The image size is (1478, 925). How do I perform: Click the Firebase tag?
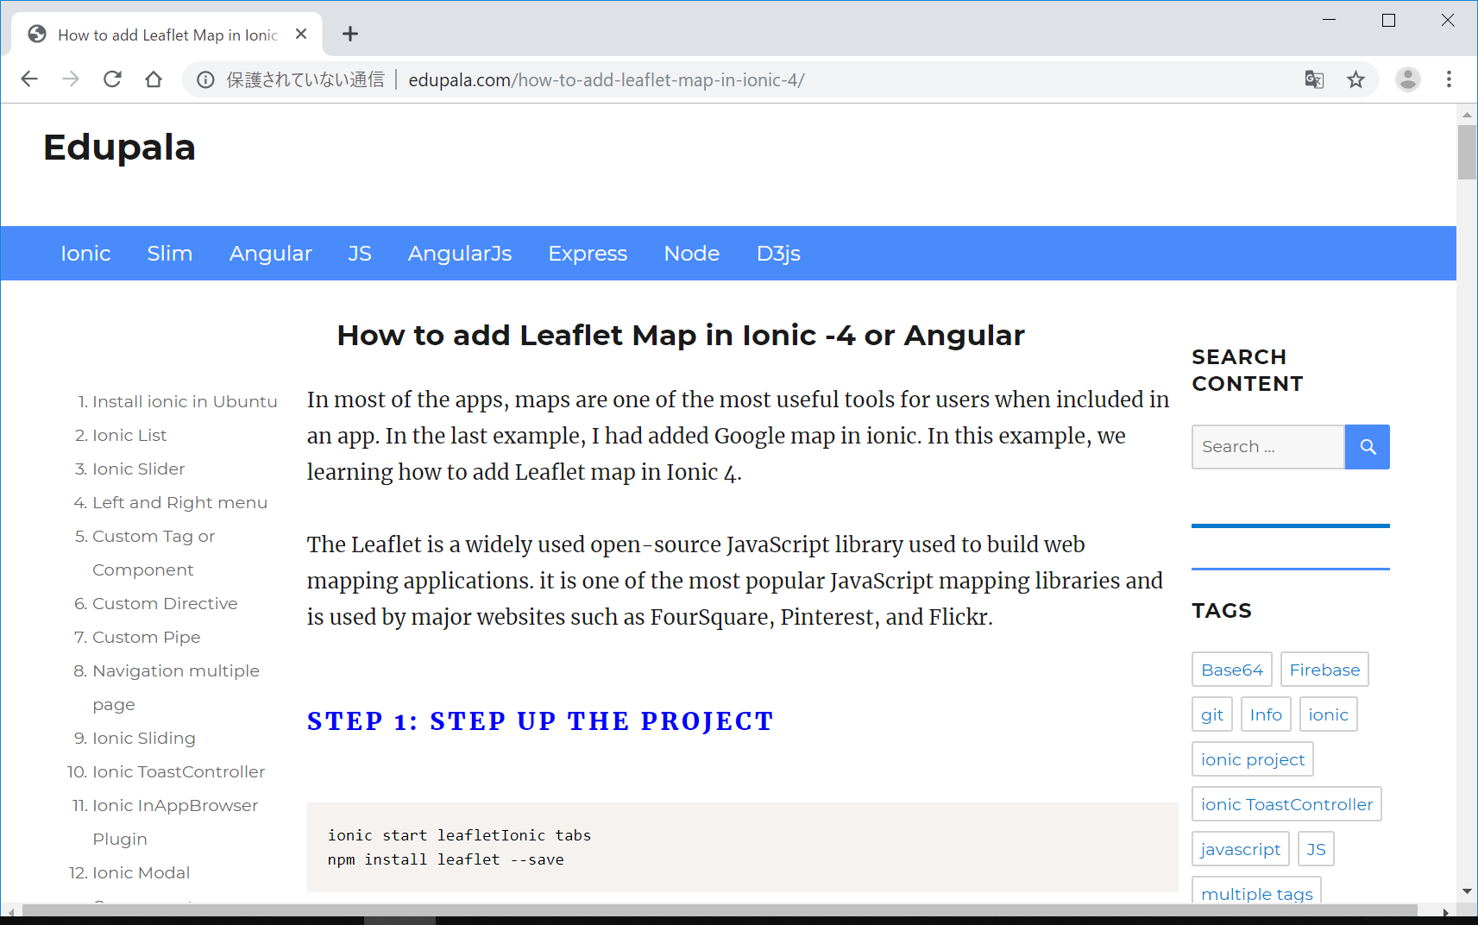tap(1324, 670)
